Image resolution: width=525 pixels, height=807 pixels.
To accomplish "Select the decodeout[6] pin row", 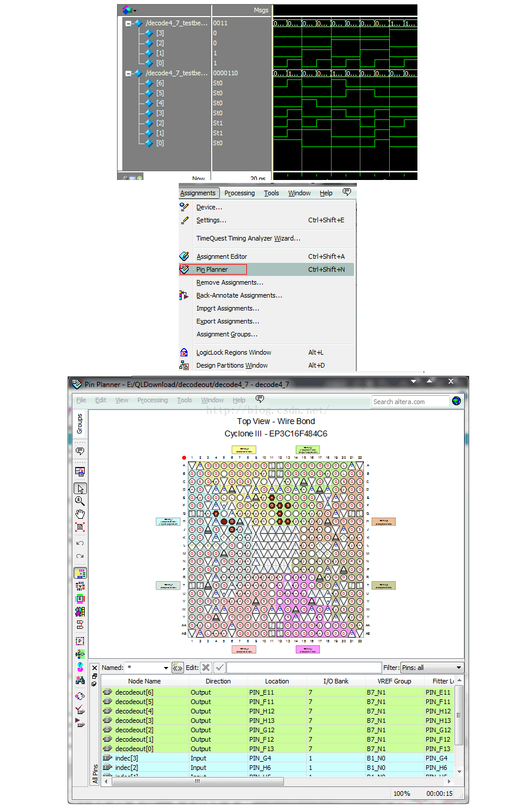I will tap(278, 692).
